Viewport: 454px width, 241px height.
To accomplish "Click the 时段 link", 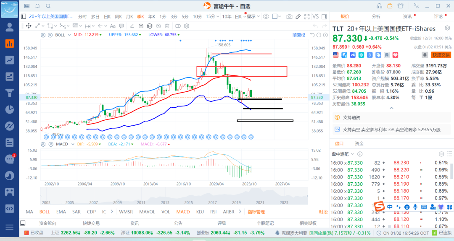I will point(323,212).
